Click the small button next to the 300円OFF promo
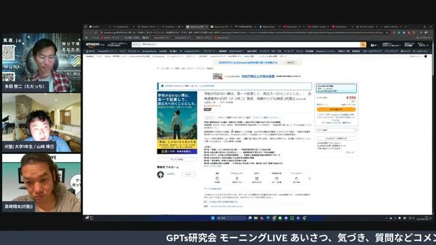436x245 pixels. (x=290, y=63)
